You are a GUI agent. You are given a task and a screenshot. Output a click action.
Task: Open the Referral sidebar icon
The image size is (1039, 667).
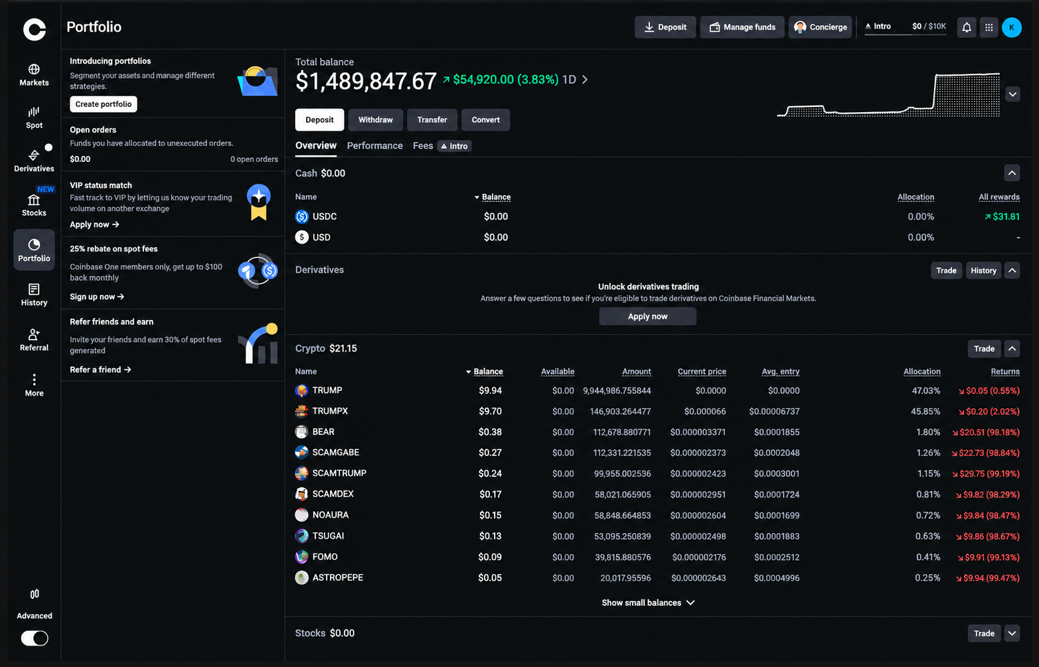point(34,340)
